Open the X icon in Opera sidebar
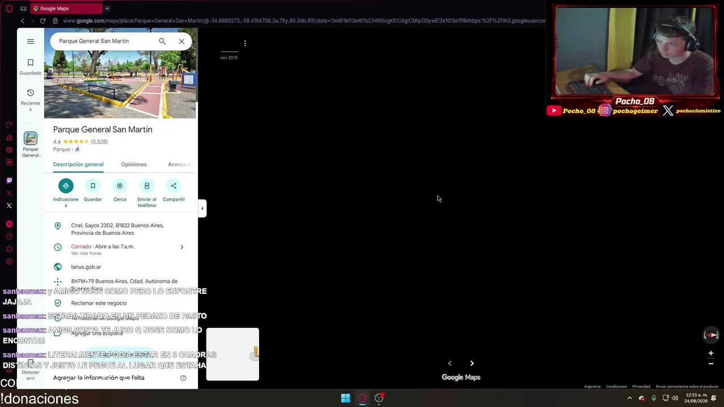This screenshot has width=724, height=407. point(9,206)
